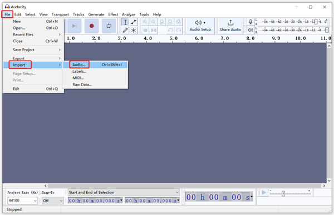Toggle the Loop button
Viewport: 334px width, 215px height.
click(x=109, y=26)
